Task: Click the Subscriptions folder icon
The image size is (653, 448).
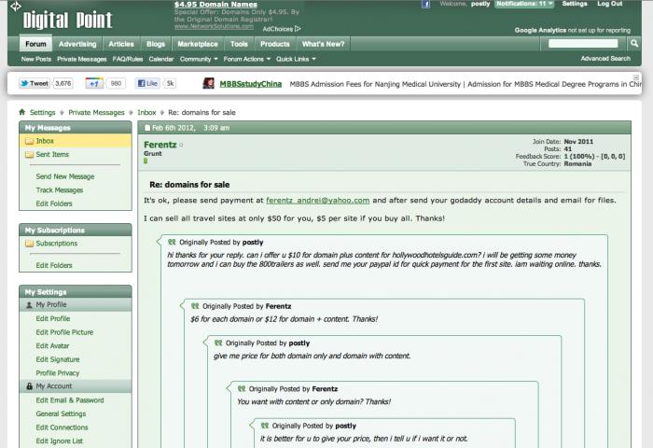Action: [x=29, y=244]
